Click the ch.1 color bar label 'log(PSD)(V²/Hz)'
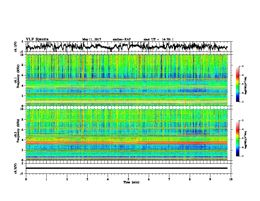The height and width of the screenshot is (201, 260). click(x=246, y=86)
